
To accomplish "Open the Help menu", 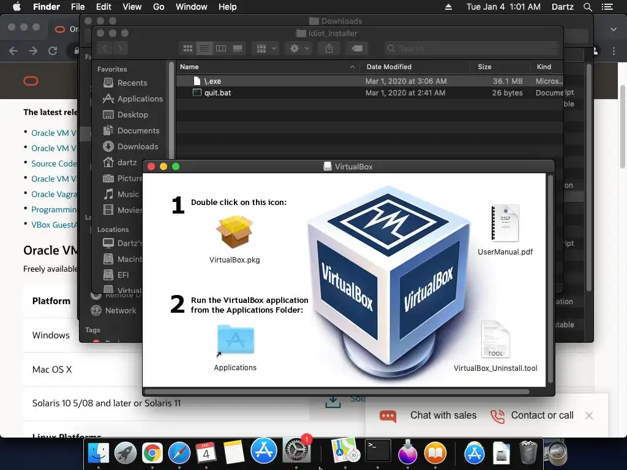I will pyautogui.click(x=228, y=7).
